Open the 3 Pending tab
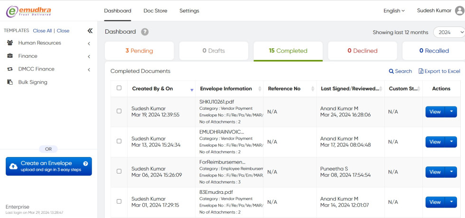This screenshot has height=218, width=465. click(139, 51)
